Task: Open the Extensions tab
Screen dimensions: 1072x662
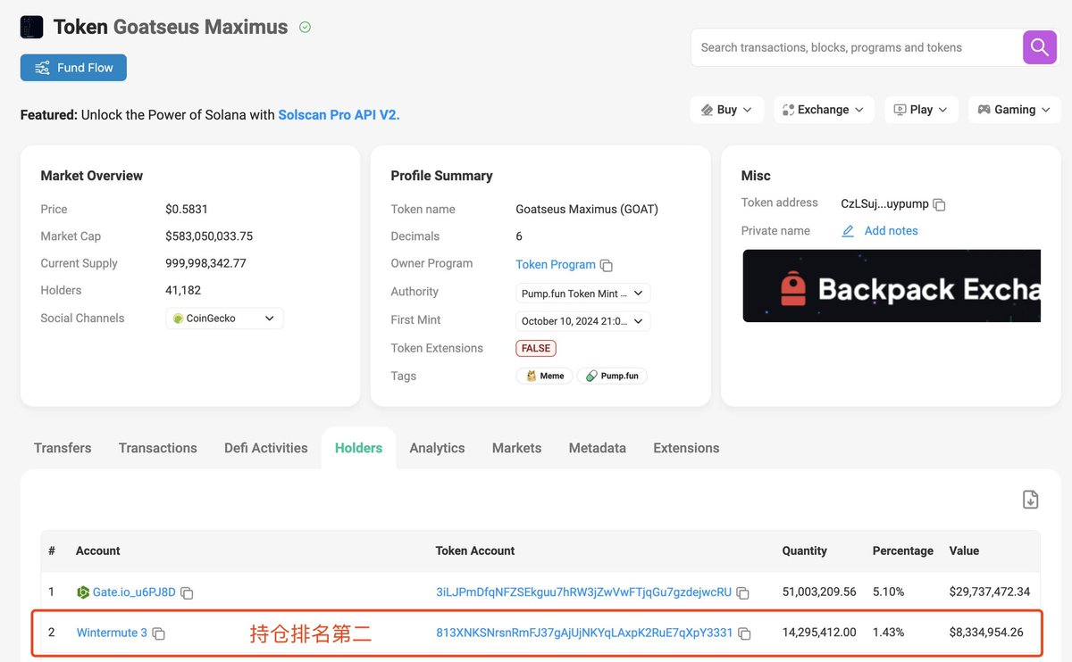Action: point(686,448)
